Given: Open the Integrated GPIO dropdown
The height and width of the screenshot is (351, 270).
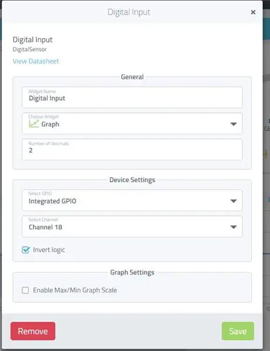Looking at the screenshot, I should 132,200.
